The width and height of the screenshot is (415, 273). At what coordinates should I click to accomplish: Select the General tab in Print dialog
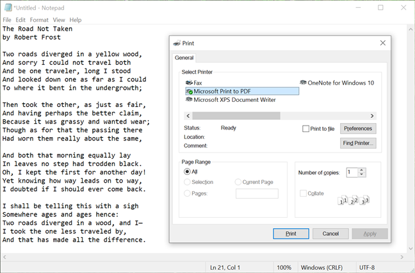[x=184, y=58]
